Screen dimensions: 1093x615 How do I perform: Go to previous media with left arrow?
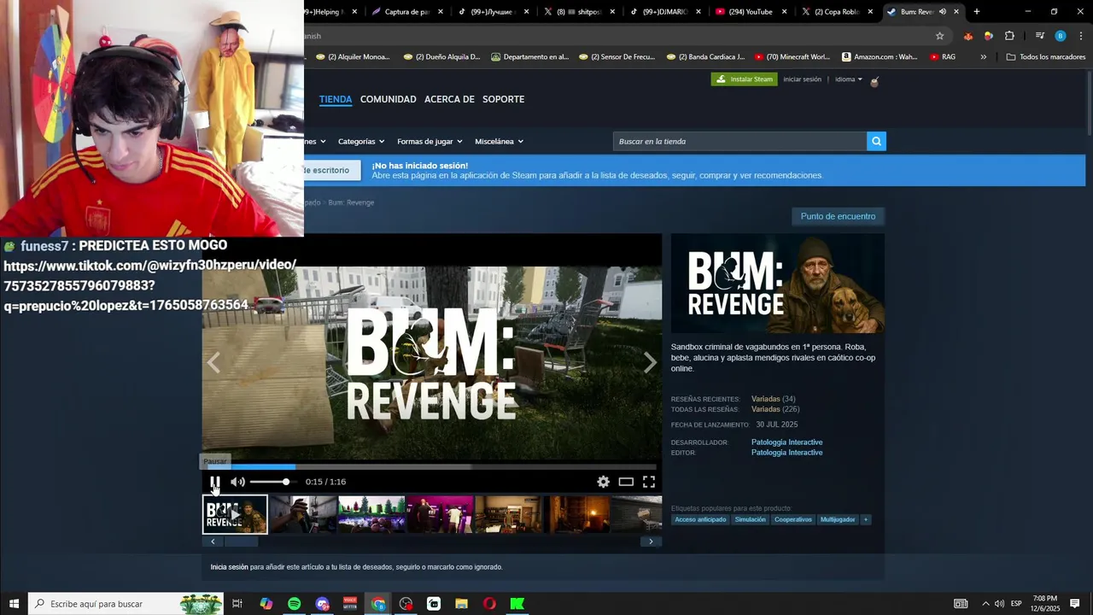click(x=213, y=363)
